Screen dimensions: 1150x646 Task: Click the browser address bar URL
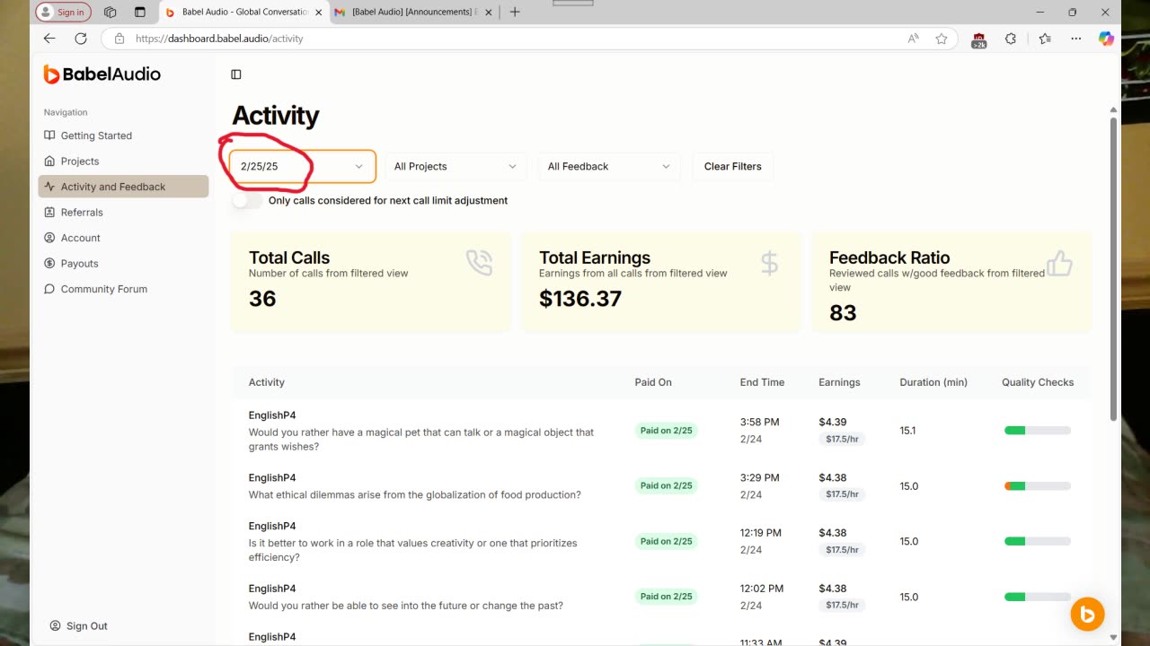pyautogui.click(x=219, y=39)
